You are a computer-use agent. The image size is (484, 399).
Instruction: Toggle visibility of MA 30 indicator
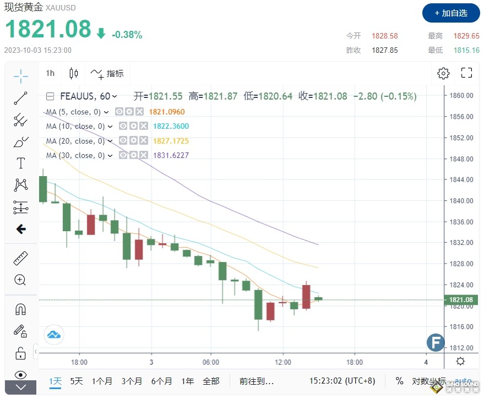(123, 155)
